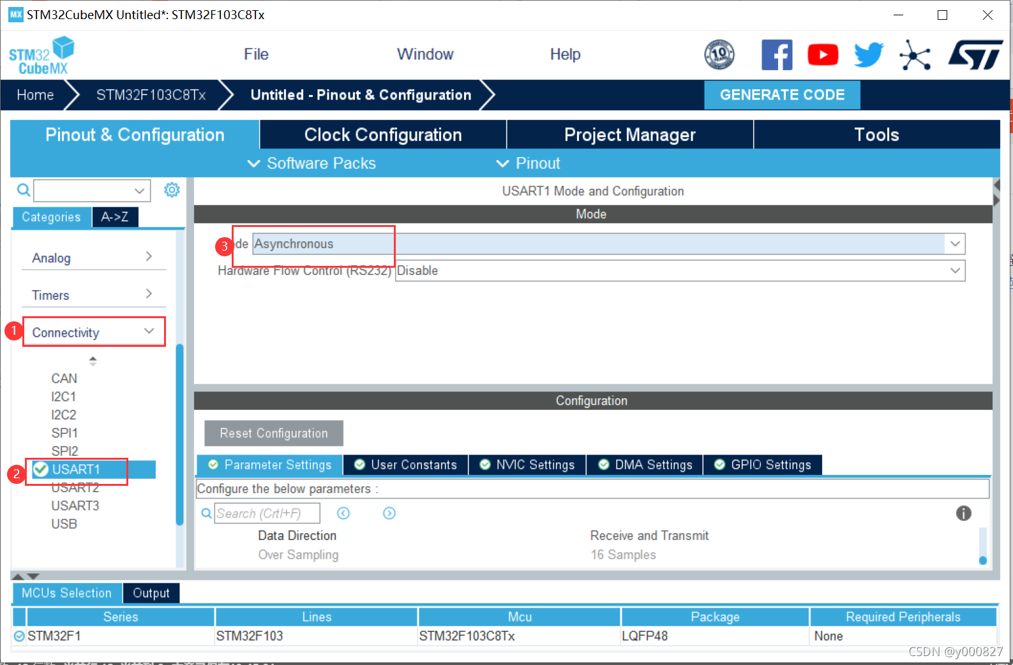Viewport: 1013px width, 665px height.
Task: Click the panel collapse arrows at right edge
Action: [x=996, y=193]
